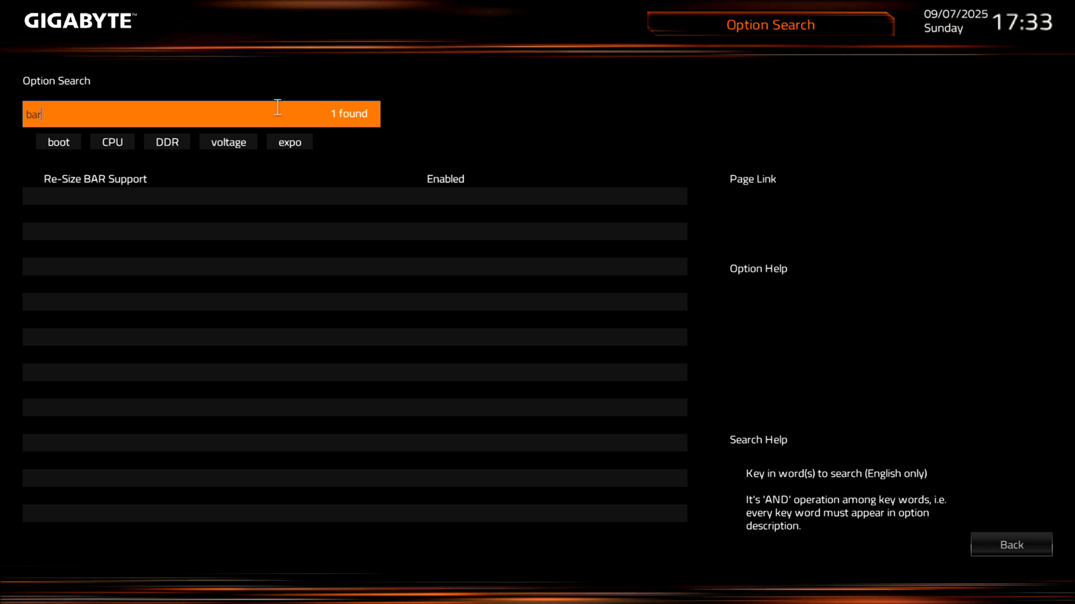Click the 09/07/2025 date display

point(955,14)
